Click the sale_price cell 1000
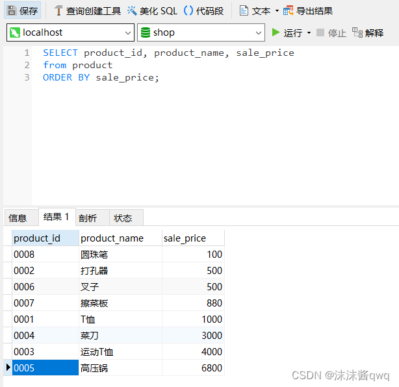This screenshot has width=399, height=387. pyautogui.click(x=193, y=319)
